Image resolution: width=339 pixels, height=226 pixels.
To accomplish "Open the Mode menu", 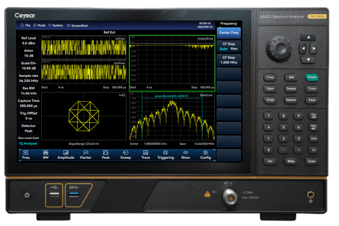I will pos(40,25).
